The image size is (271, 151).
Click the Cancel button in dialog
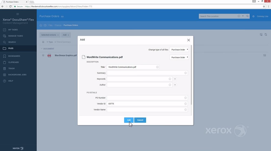coord(140,120)
